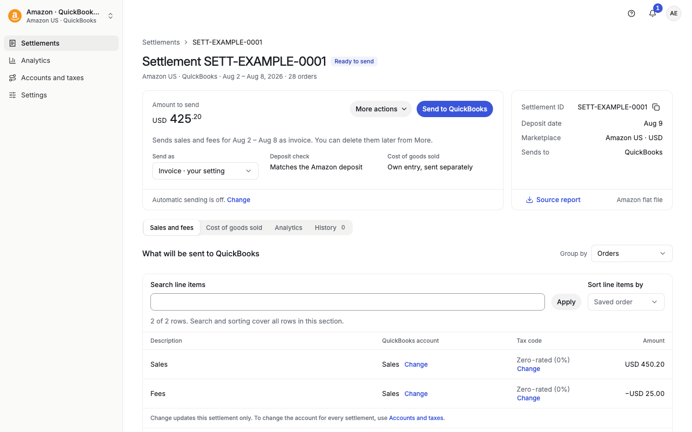Click the Amazon flat file label
692x432 pixels.
640,200
